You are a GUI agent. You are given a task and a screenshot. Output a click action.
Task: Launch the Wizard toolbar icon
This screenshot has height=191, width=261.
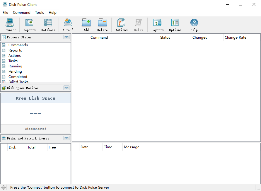68,23
